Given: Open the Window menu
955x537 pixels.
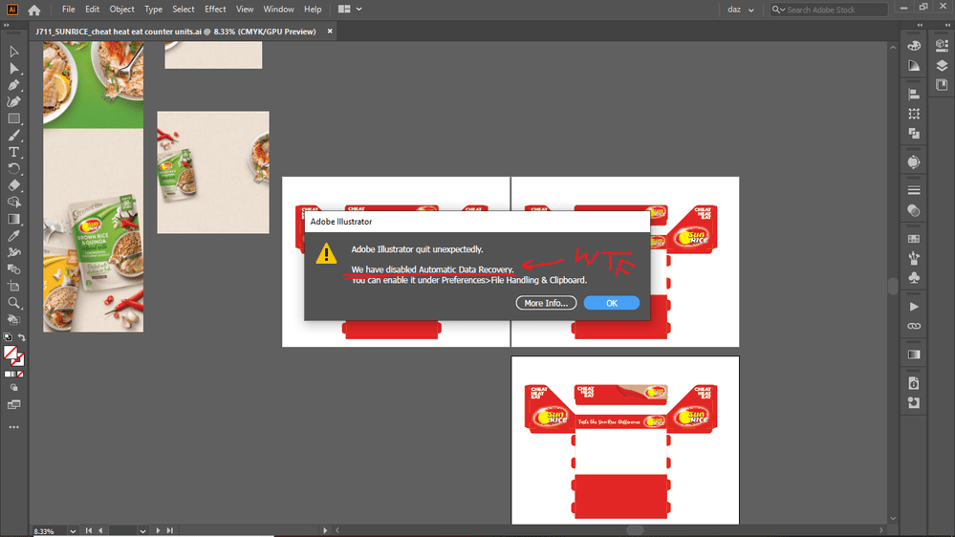Looking at the screenshot, I should point(278,10).
